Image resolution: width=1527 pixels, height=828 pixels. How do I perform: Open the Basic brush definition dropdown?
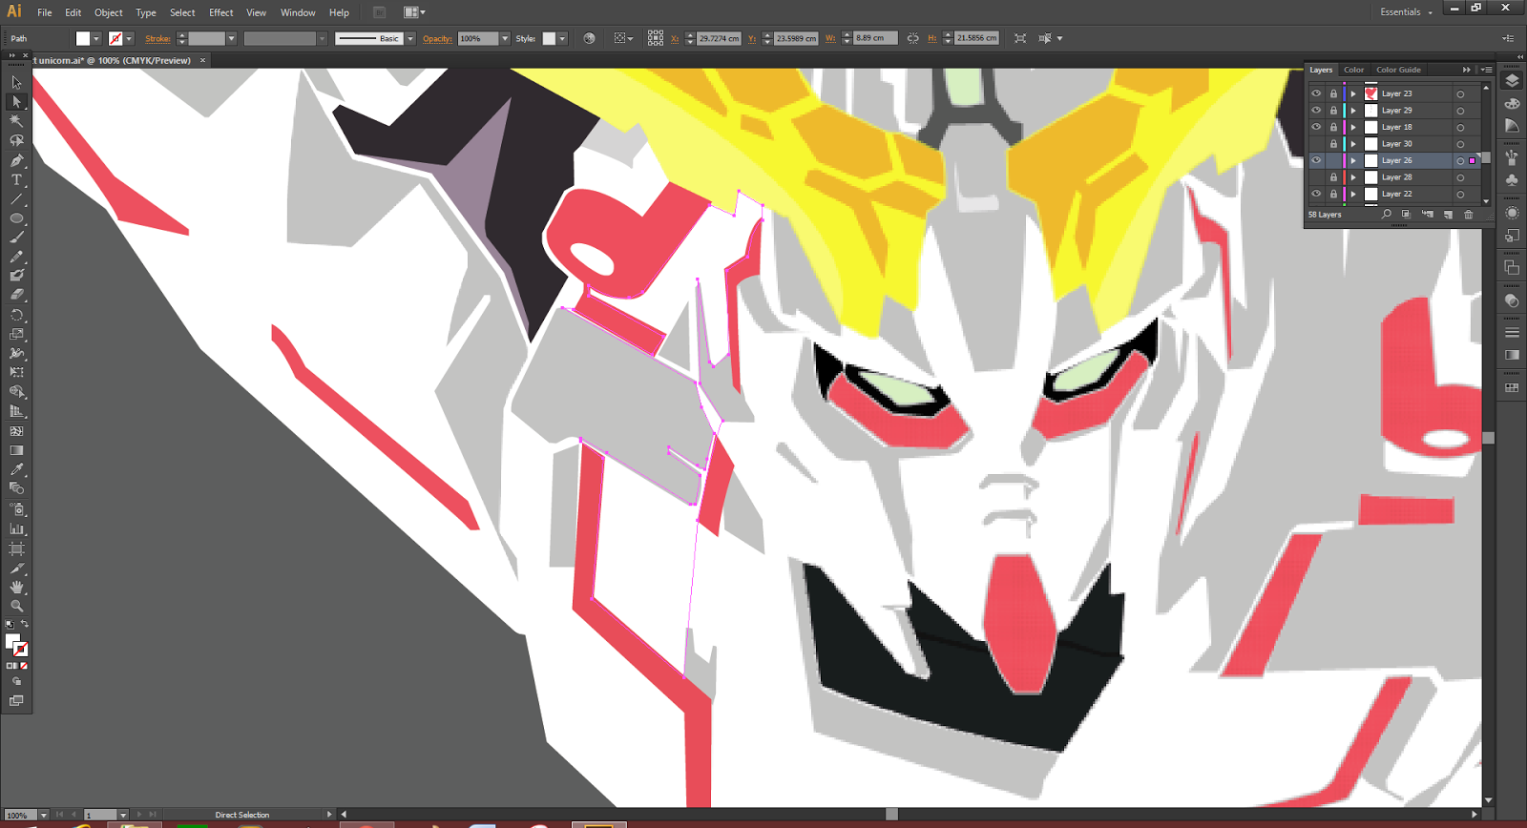pyautogui.click(x=410, y=38)
